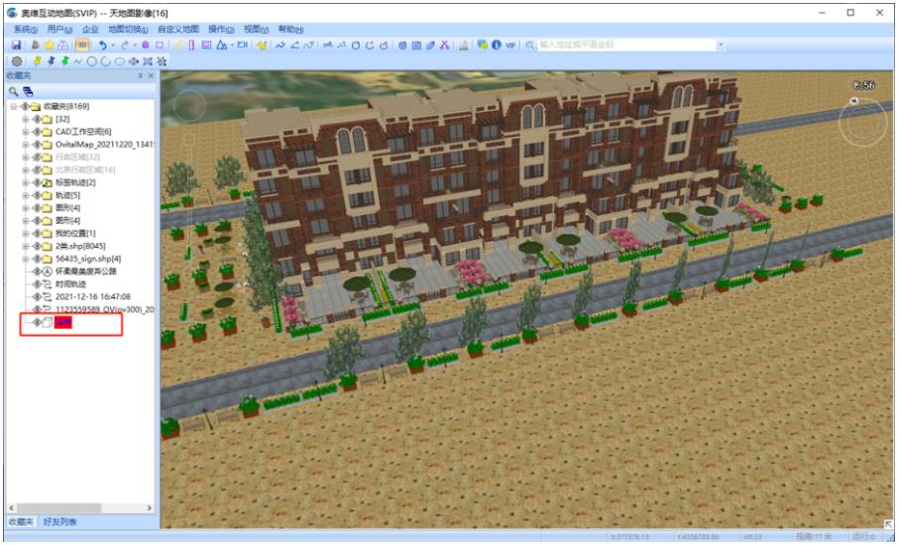
Task: Click the tilt control circle on the map
Action: tap(189, 105)
